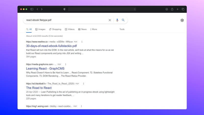Click the '229 pages' text
This screenshot has width=204, height=115.
point(31,99)
